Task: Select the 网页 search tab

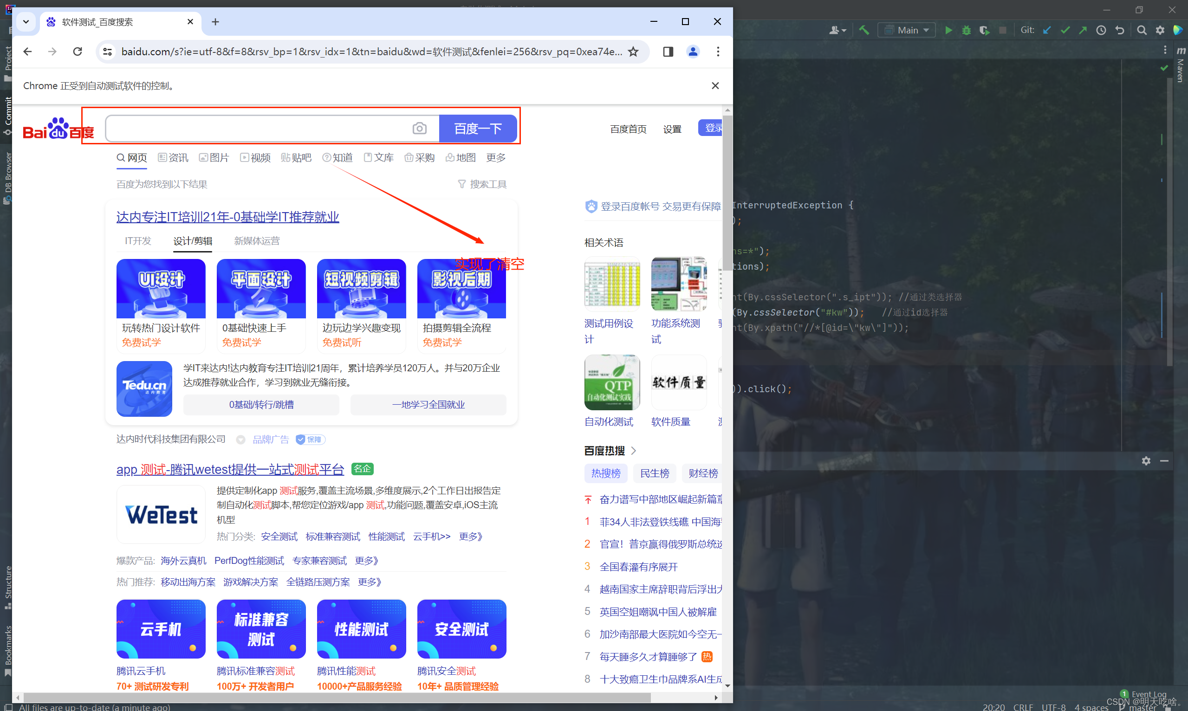Action: [x=132, y=158]
